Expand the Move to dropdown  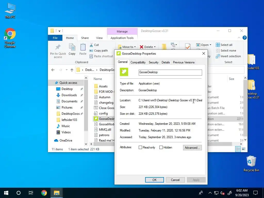click(x=135, y=47)
